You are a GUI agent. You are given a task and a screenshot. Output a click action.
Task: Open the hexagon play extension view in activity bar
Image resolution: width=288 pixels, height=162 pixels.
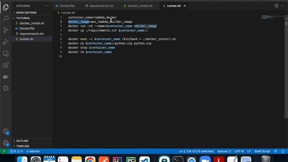point(6,88)
